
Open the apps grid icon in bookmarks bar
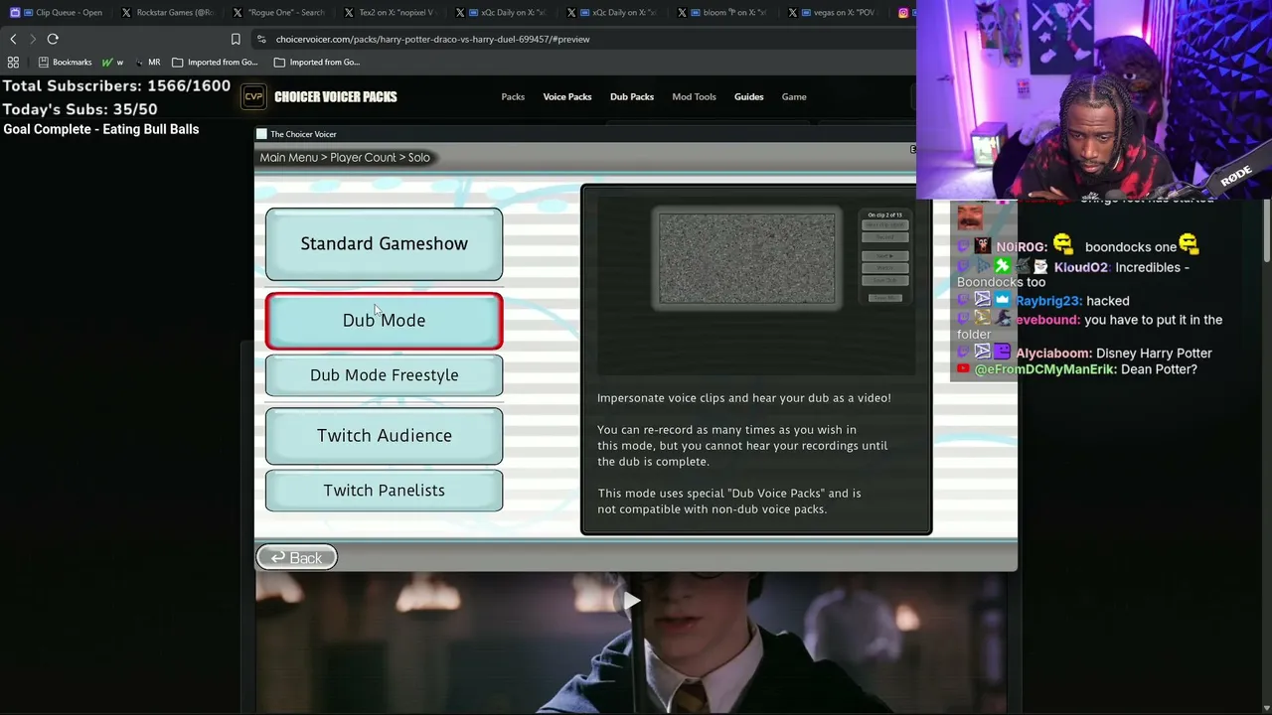tap(13, 62)
